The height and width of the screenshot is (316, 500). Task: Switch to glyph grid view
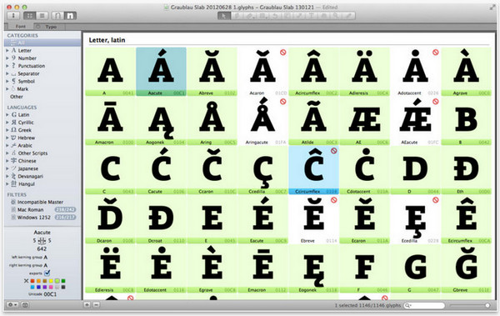pyautogui.click(x=29, y=15)
